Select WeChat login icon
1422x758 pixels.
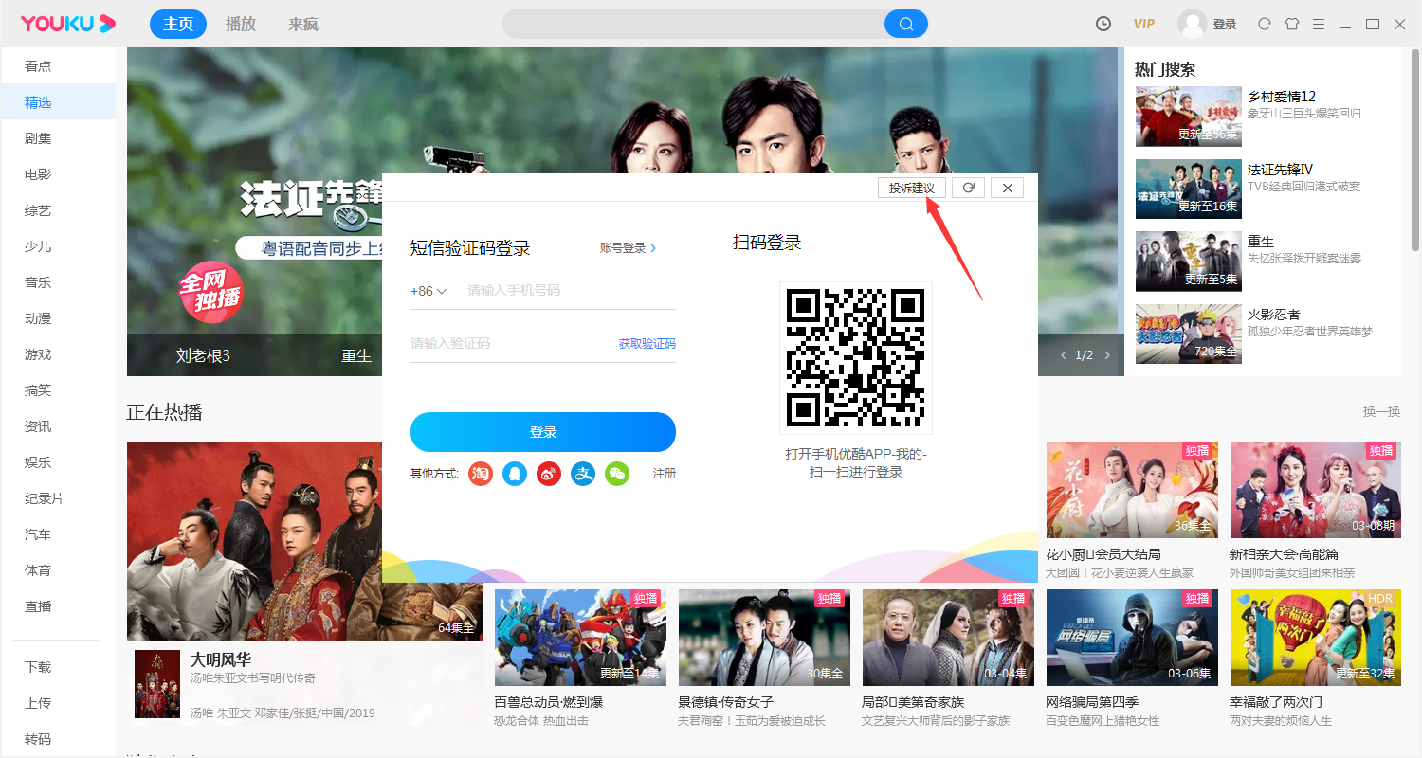click(616, 474)
